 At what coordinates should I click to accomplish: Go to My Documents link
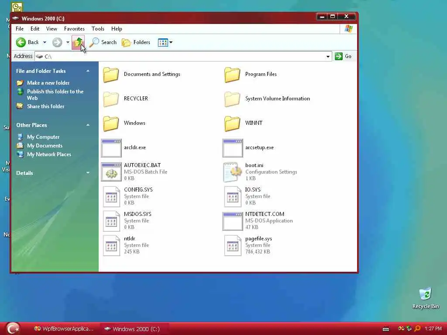45,146
